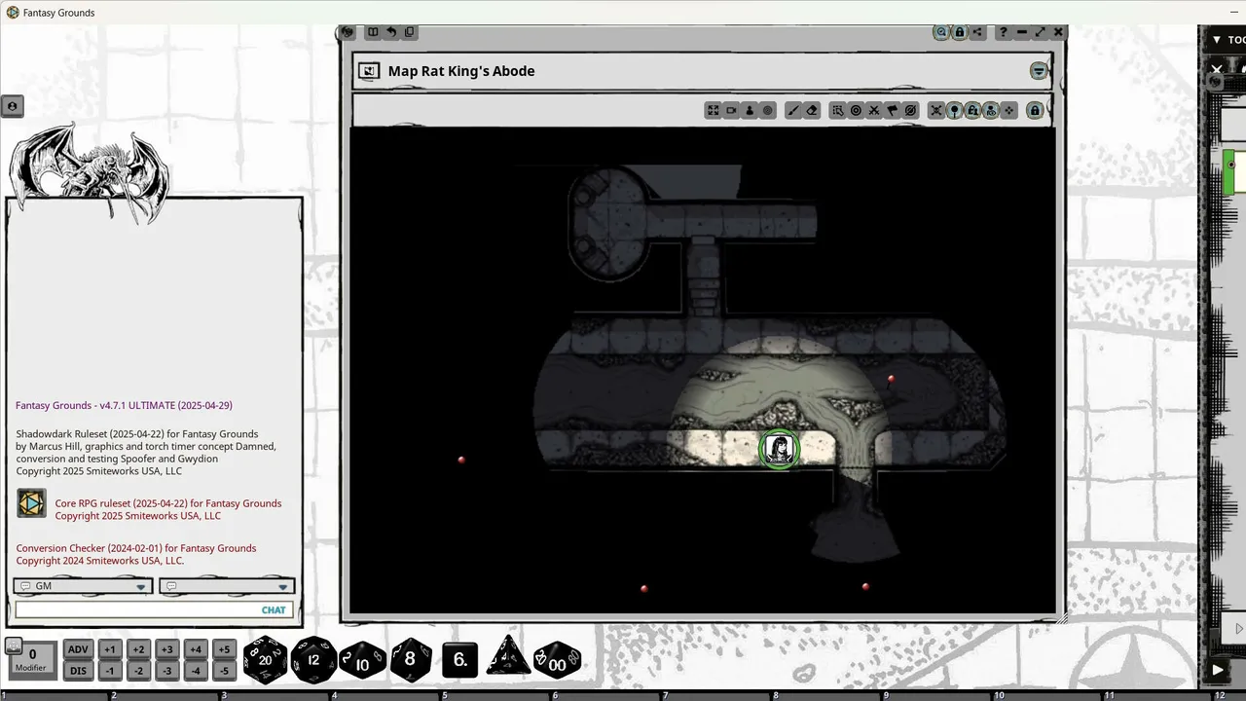Click the crossed-out eye mask icon
This screenshot has height=701, width=1246.
click(910, 110)
